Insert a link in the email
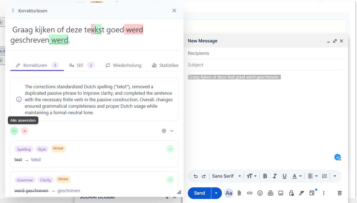Viewport: 357px width, 203px height. [x=250, y=193]
